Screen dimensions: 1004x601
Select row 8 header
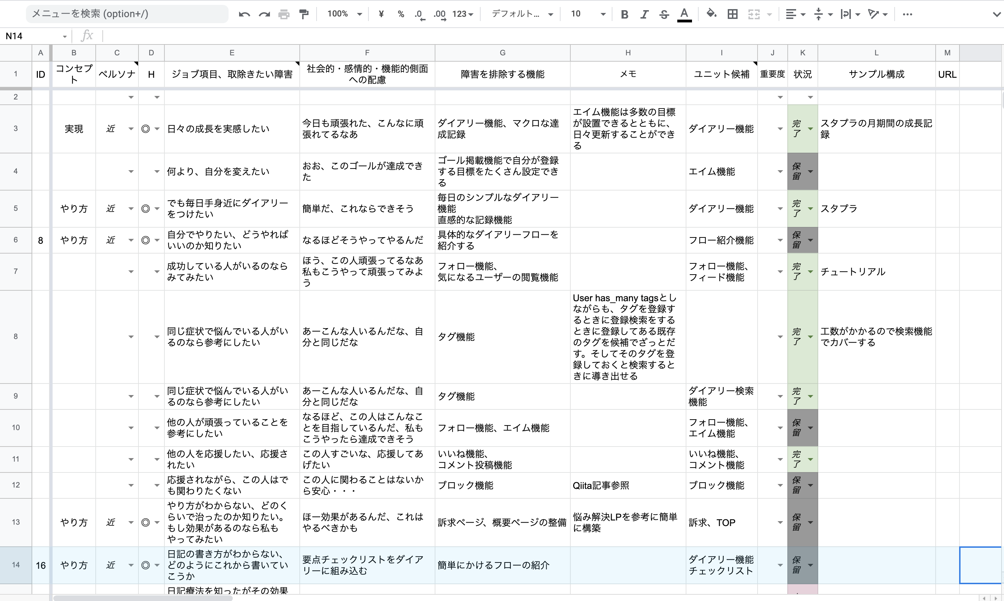click(16, 337)
